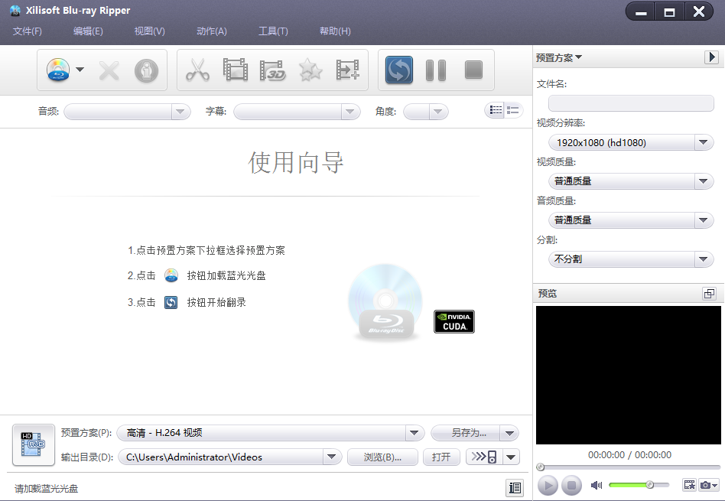725x501 pixels.
Task: Mute the preview volume speaker icon
Action: click(597, 485)
